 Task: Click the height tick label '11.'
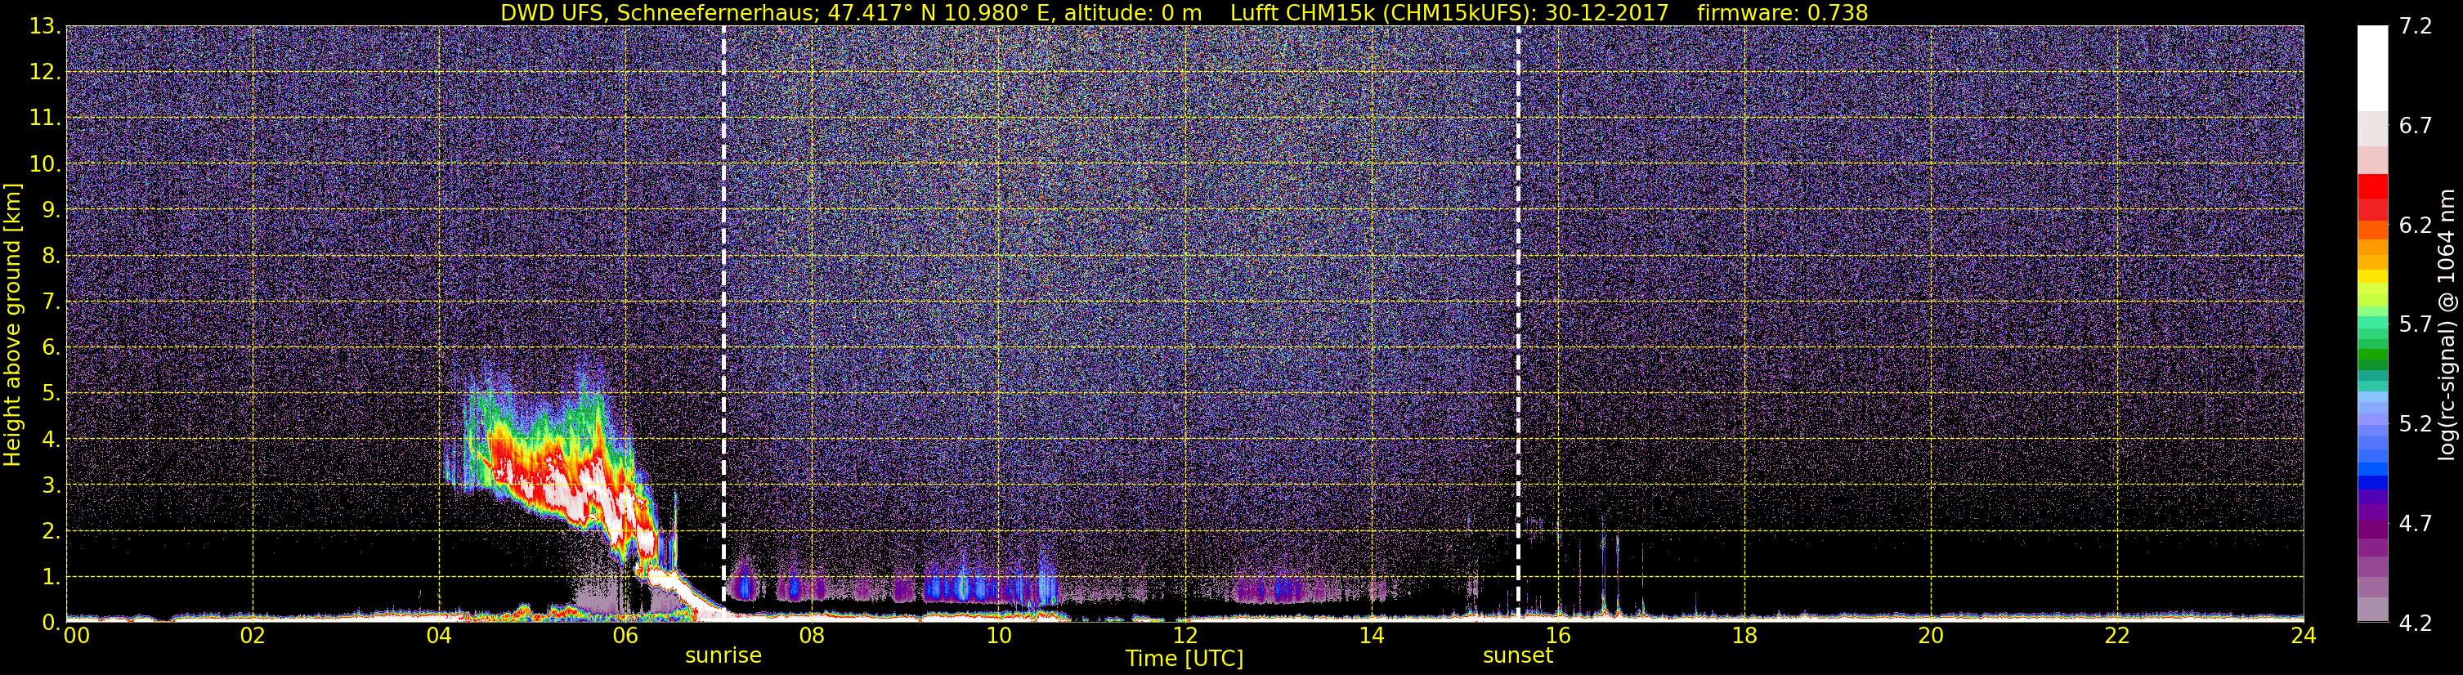click(x=45, y=118)
